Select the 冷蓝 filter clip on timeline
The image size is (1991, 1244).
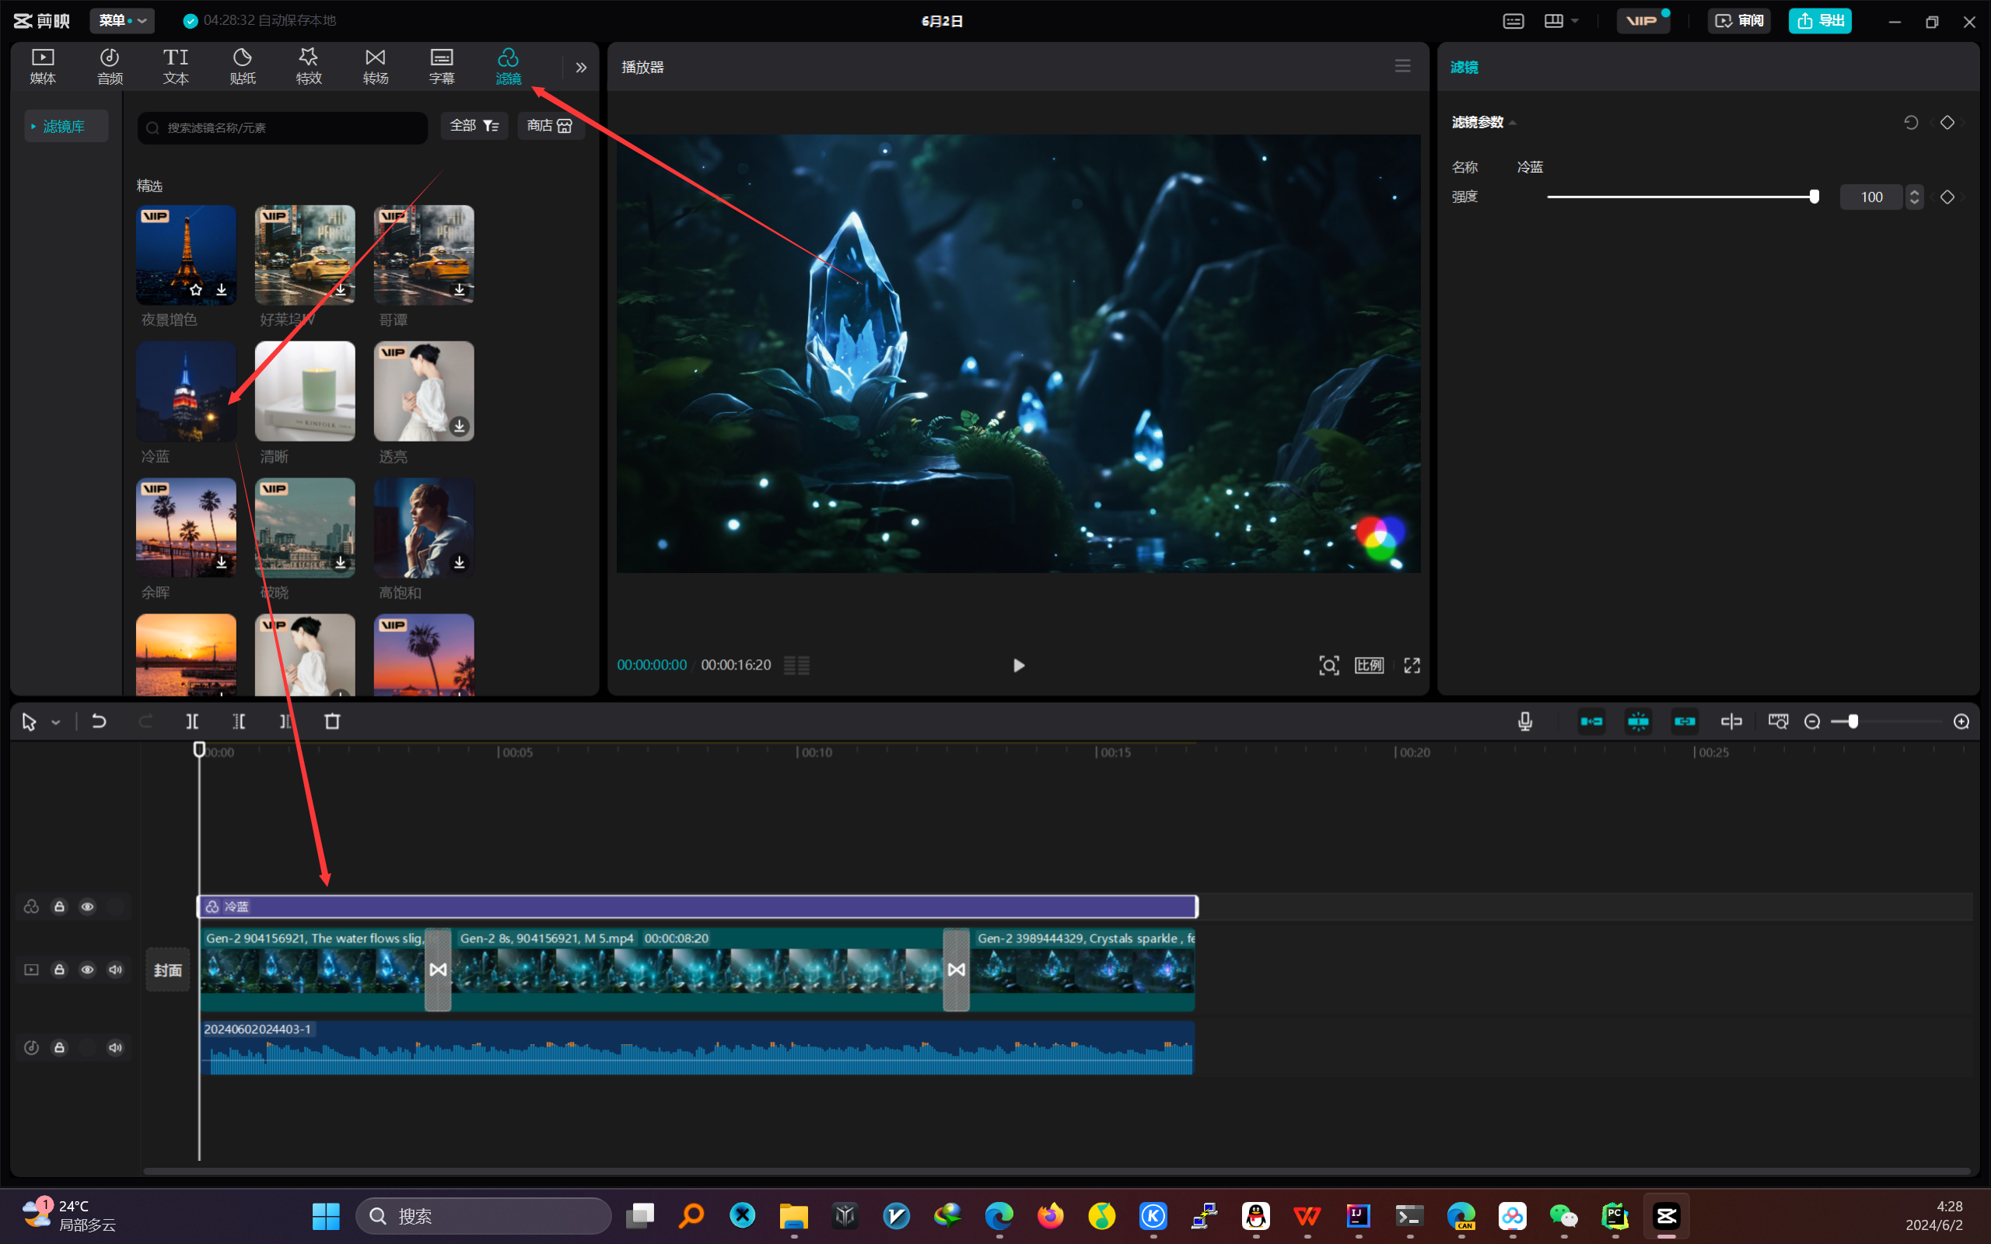(x=698, y=907)
